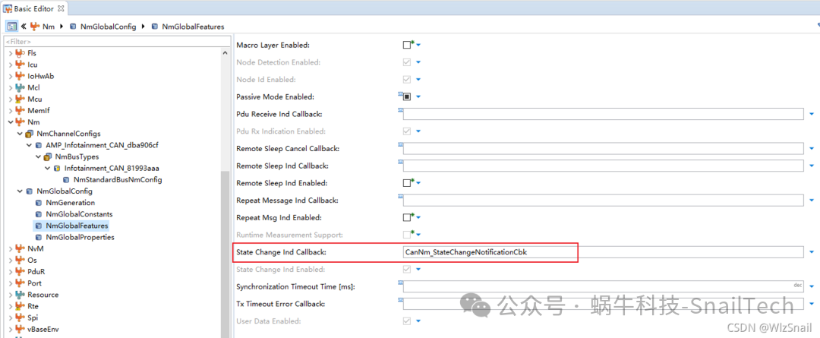Image resolution: width=820 pixels, height=338 pixels.
Task: Collapse the NmBusTypes node
Action: click(38, 156)
